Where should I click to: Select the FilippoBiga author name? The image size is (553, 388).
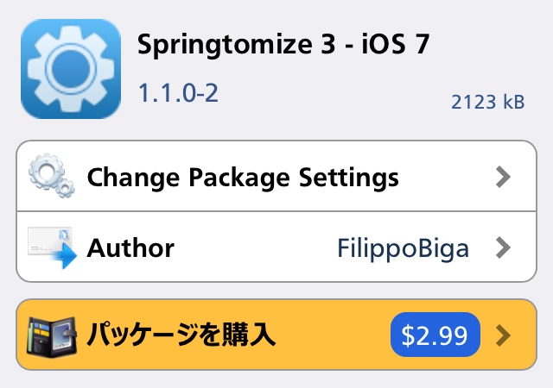pos(404,249)
